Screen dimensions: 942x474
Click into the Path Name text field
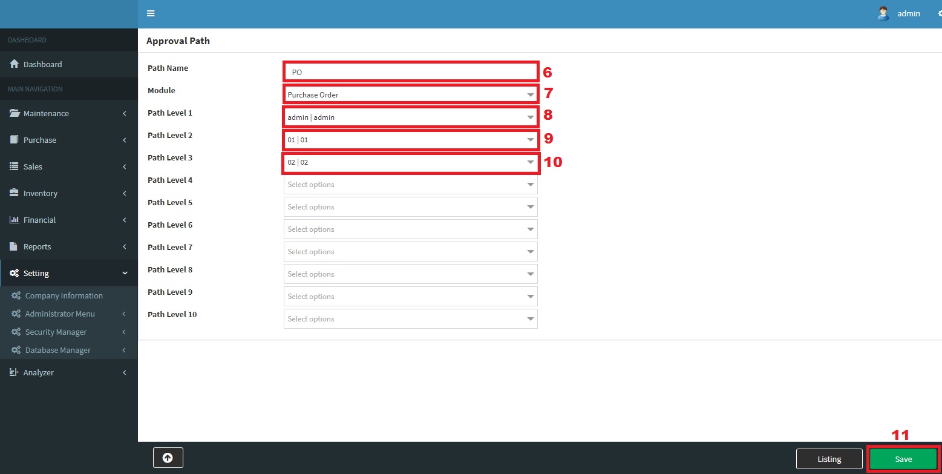(410, 72)
